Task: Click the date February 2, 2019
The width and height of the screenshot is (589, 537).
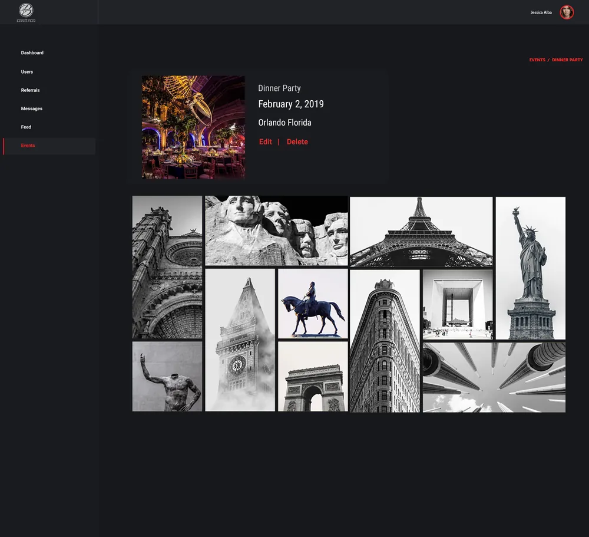Action: point(291,104)
